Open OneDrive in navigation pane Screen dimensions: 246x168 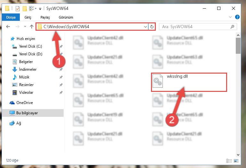click(25, 103)
